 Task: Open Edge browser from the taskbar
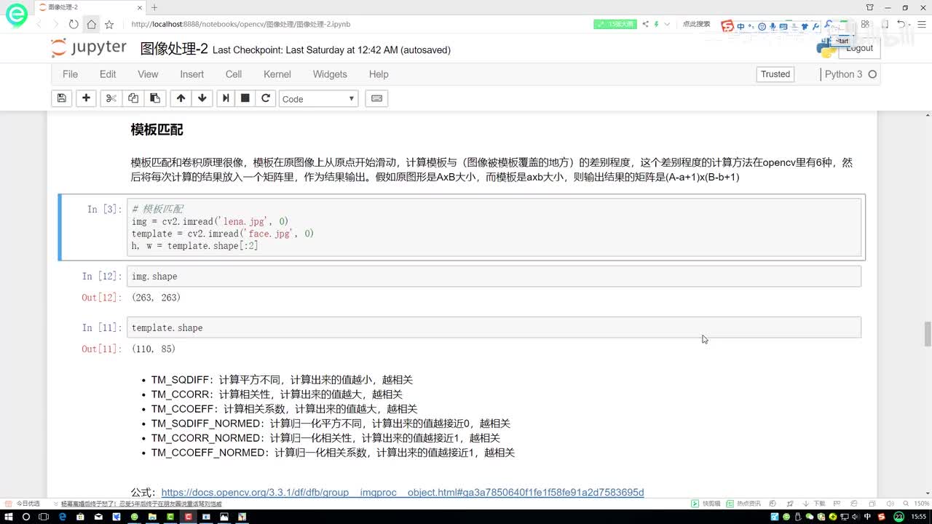(62, 517)
